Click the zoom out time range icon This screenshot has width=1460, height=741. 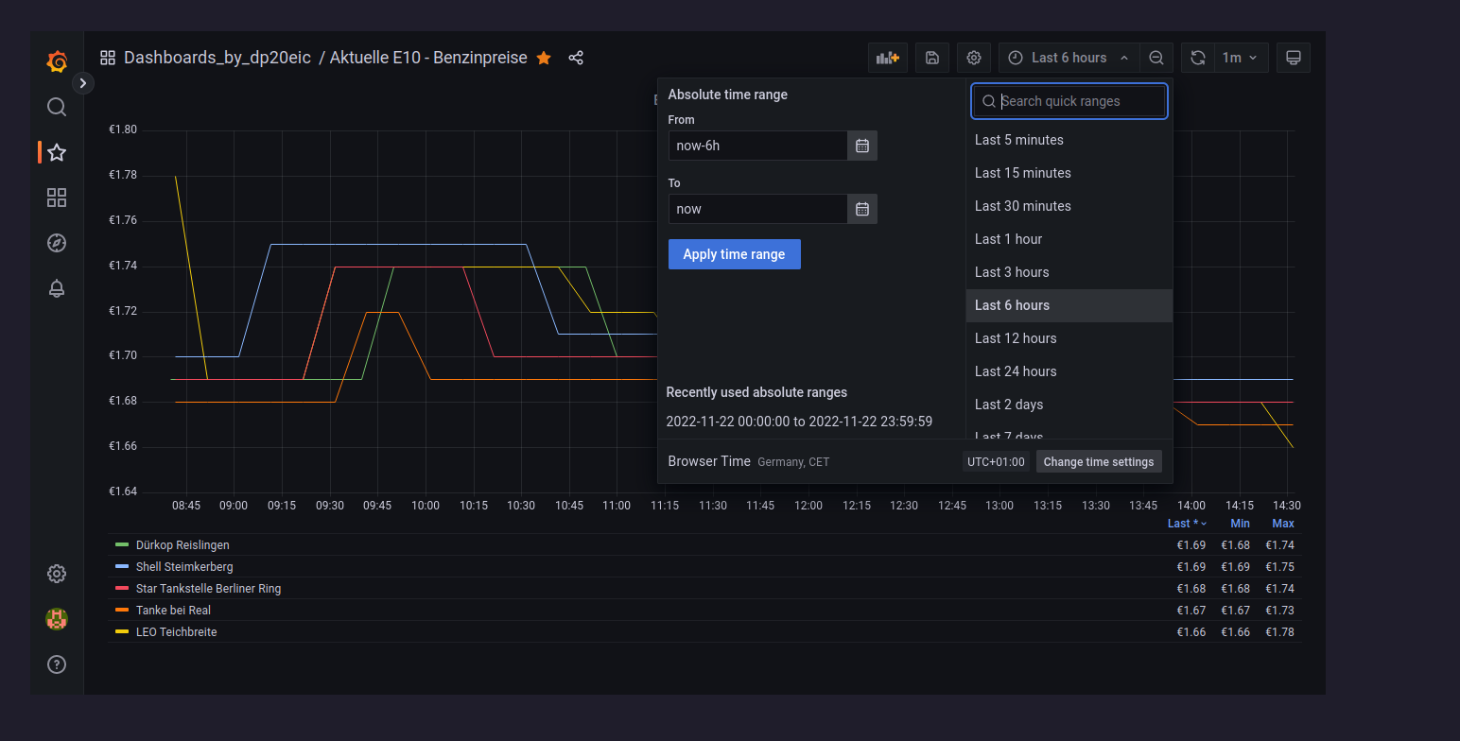[x=1156, y=58]
